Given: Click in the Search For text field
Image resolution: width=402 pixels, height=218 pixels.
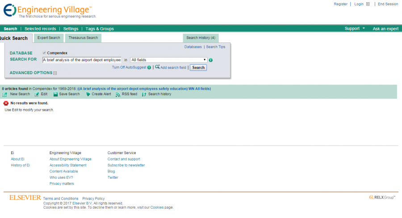Looking at the screenshot, I should (82, 60).
